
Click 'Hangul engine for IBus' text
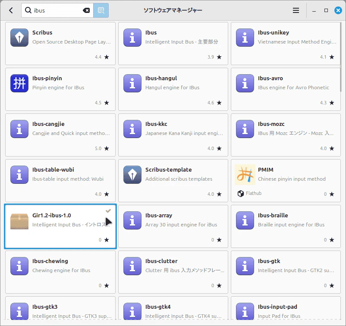click(172, 88)
